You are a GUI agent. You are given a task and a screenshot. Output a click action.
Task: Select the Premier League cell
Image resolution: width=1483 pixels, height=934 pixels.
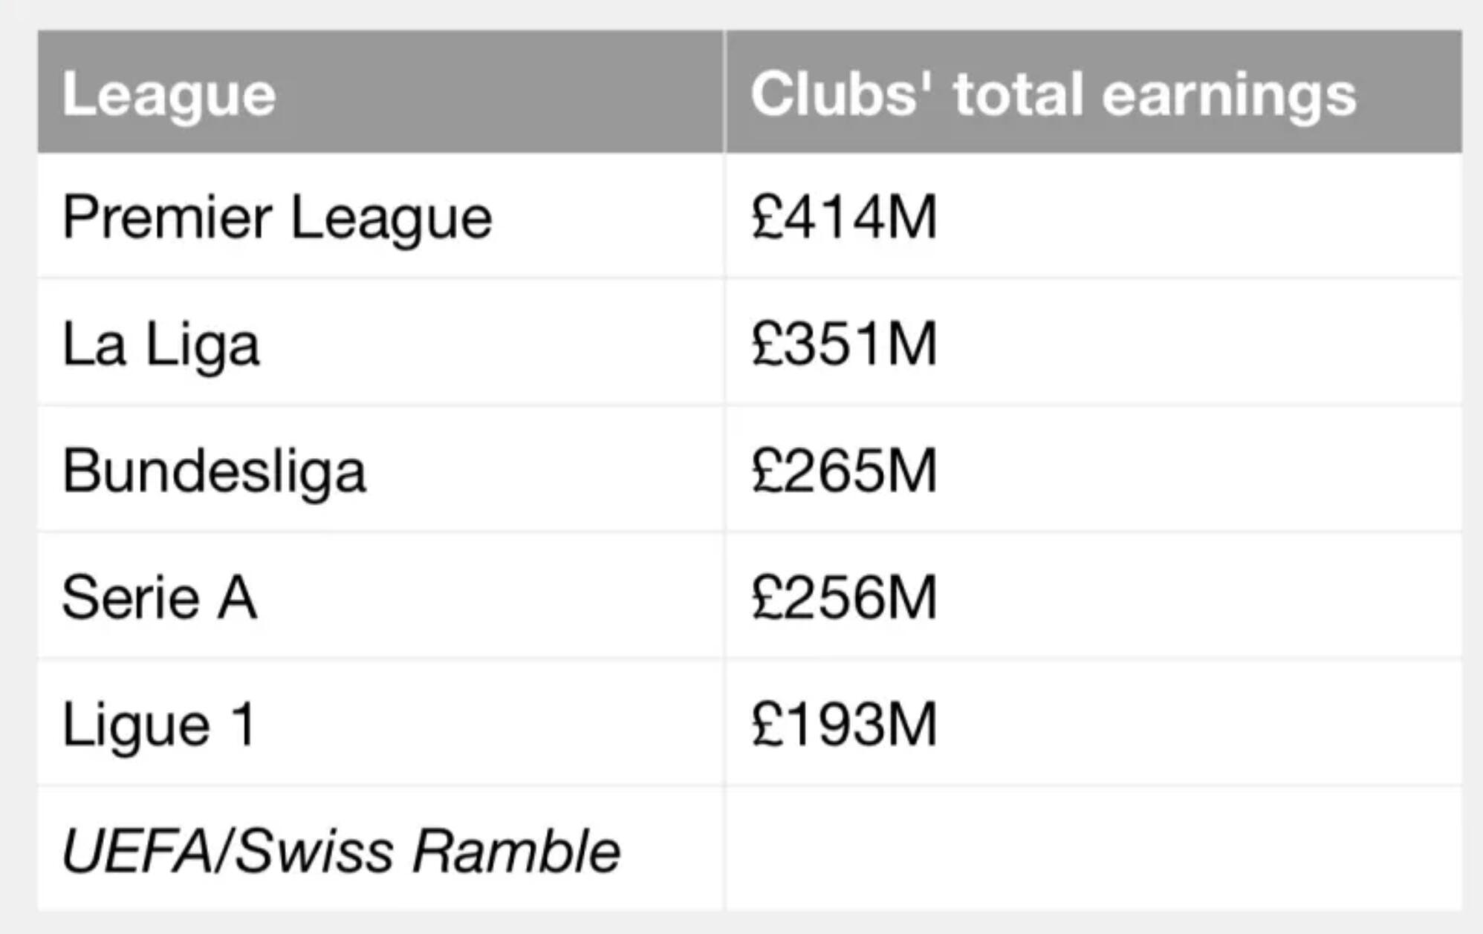click(x=277, y=218)
